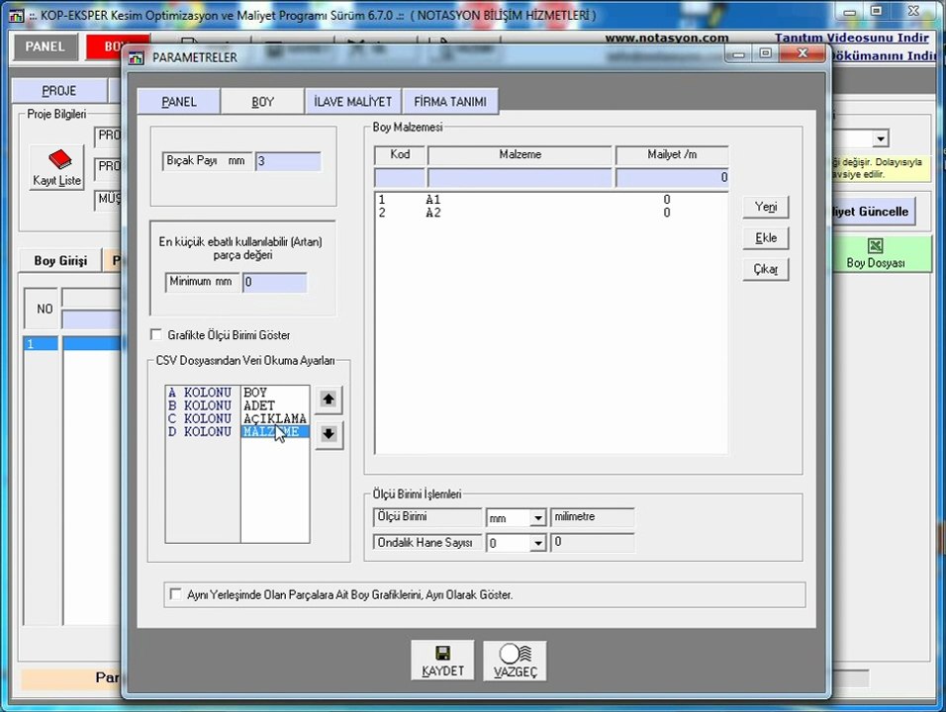Click the Yeni button
Screen dimensions: 946x712
click(x=766, y=207)
